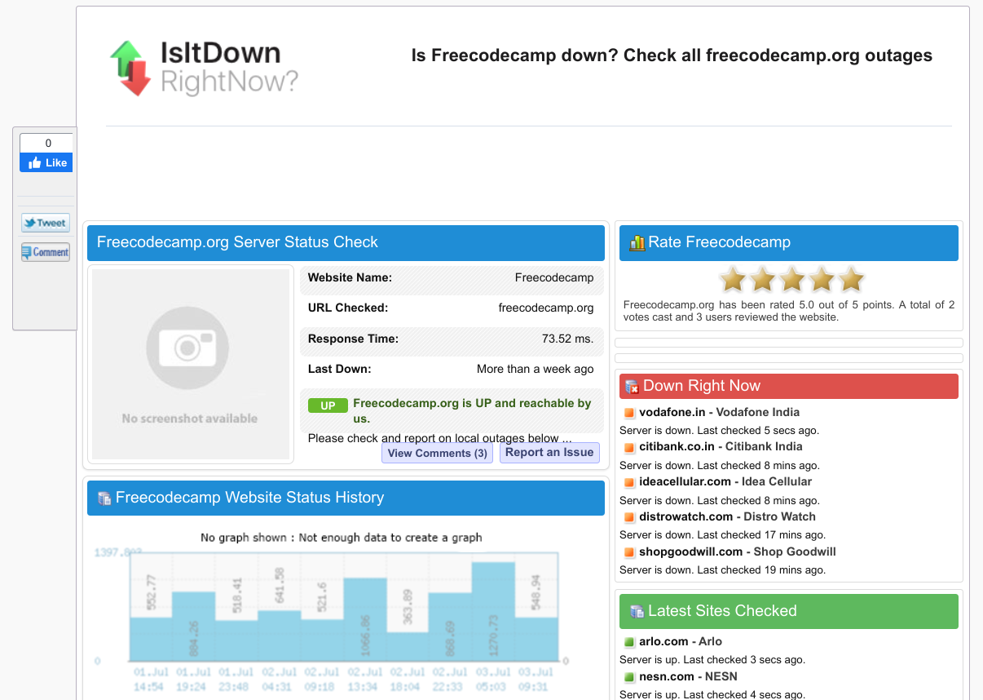983x700 pixels.
Task: Click green status icon beside nesn.com
Action: pos(629,677)
